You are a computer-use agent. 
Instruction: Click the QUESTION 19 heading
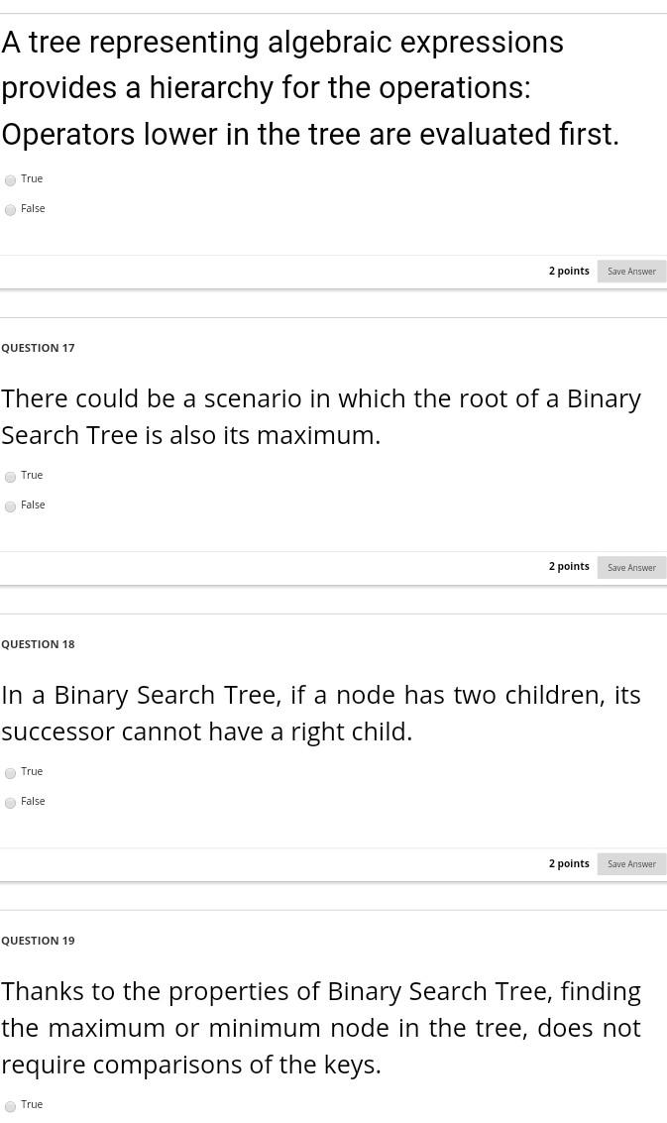click(x=38, y=940)
